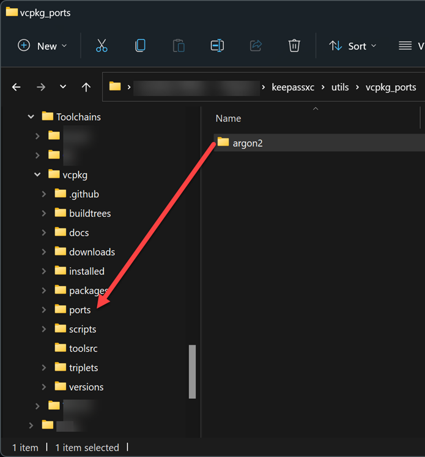Image resolution: width=425 pixels, height=457 pixels.
Task: Go up one folder level
Action: point(86,87)
